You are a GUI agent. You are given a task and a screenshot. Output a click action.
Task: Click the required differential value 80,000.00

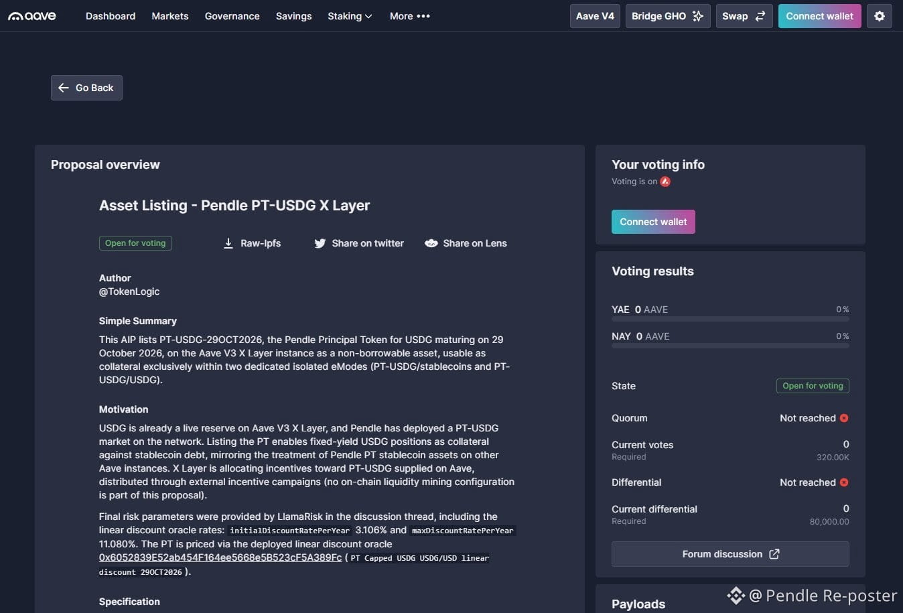[x=829, y=522]
